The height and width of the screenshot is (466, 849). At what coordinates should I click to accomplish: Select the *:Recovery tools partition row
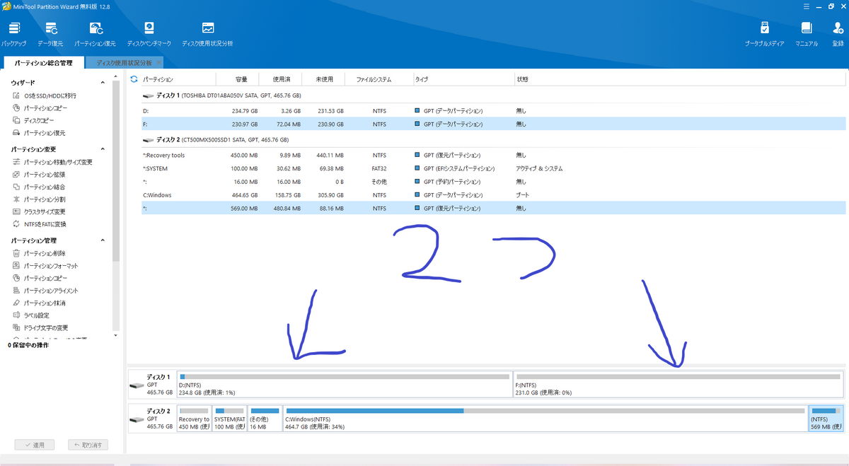tap(494, 155)
